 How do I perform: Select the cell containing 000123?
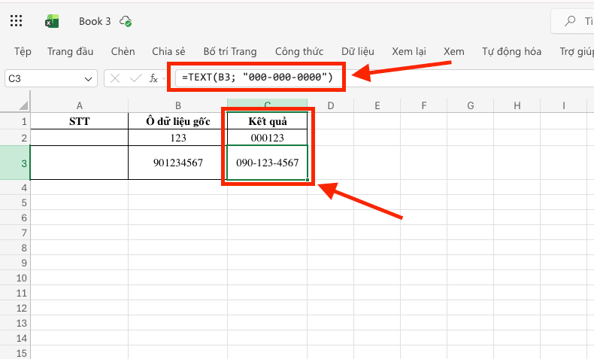click(267, 138)
